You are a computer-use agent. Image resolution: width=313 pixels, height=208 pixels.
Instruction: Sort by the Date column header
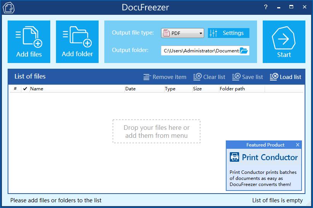pos(144,89)
